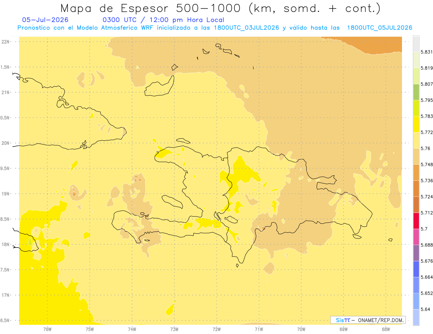The image size is (433, 334).
Task: Click the tan legend swatch between 5.748 and 5.76
Action: (x=416, y=156)
